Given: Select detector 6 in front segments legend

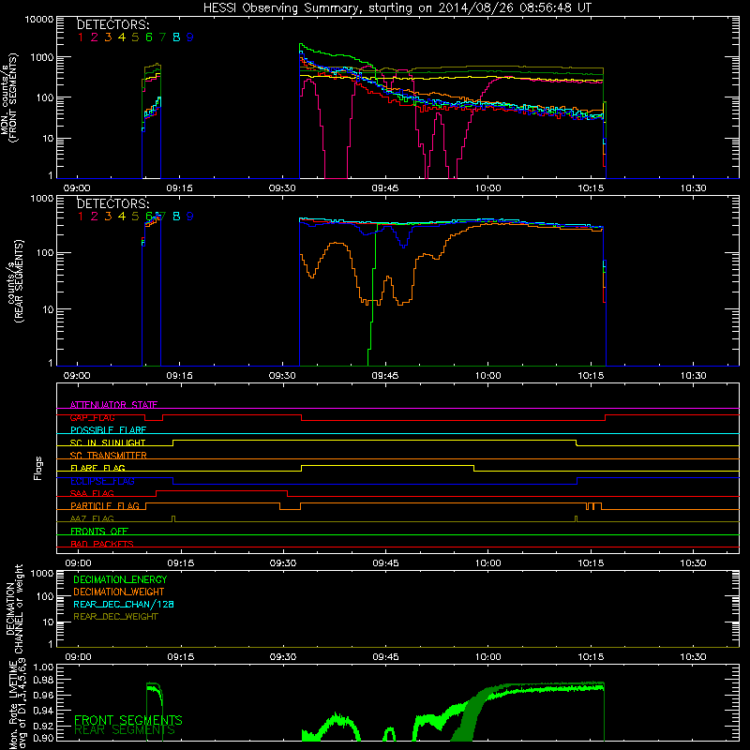Looking at the screenshot, I should [149, 37].
